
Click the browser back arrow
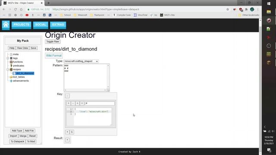[4, 9]
